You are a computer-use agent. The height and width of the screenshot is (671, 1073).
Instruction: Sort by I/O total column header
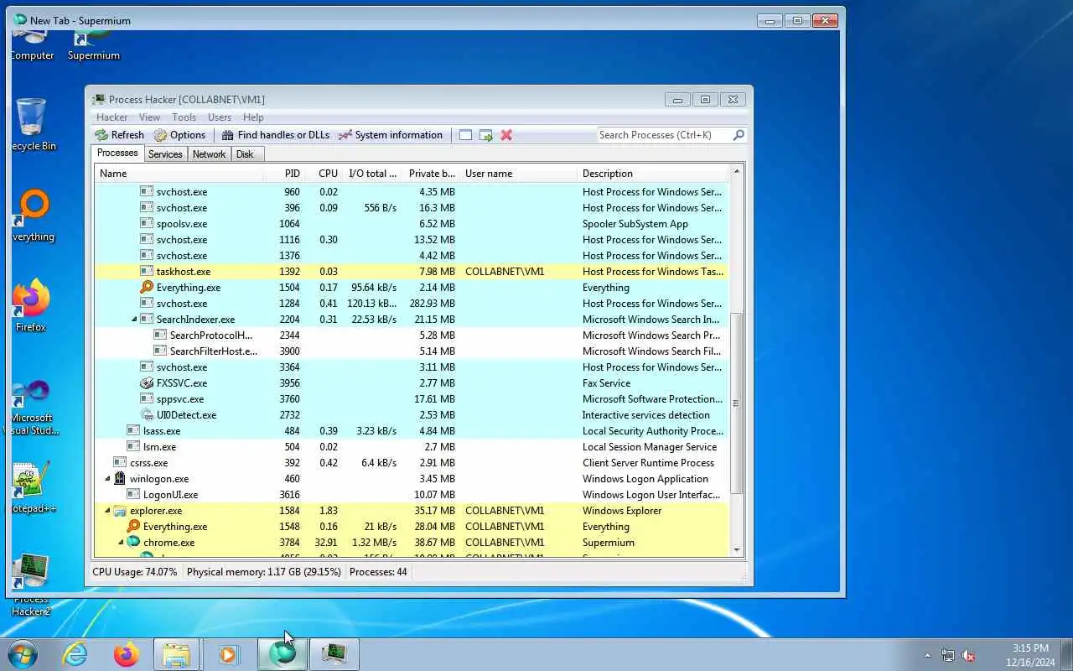pyautogui.click(x=372, y=174)
